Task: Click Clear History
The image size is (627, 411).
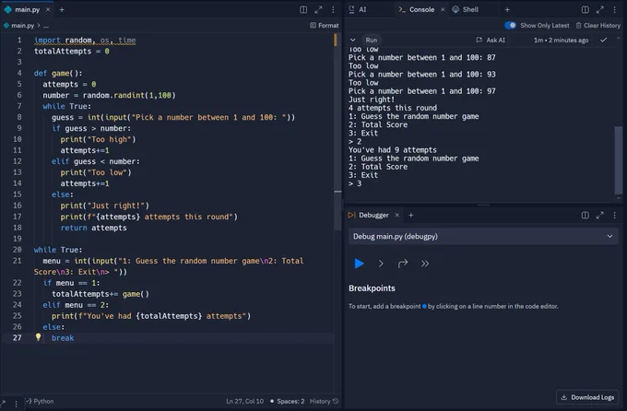Action: [597, 25]
